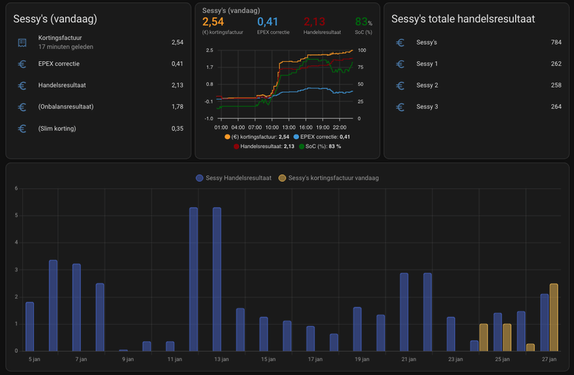Open the orange 2,54 kortingsfactuur header value
This screenshot has height=375, width=574.
pos(213,22)
